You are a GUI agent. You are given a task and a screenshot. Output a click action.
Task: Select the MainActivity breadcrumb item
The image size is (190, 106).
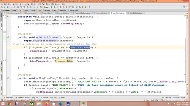(73, 10)
